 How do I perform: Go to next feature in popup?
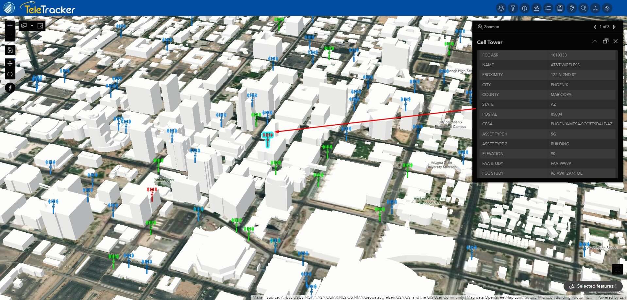(614, 27)
